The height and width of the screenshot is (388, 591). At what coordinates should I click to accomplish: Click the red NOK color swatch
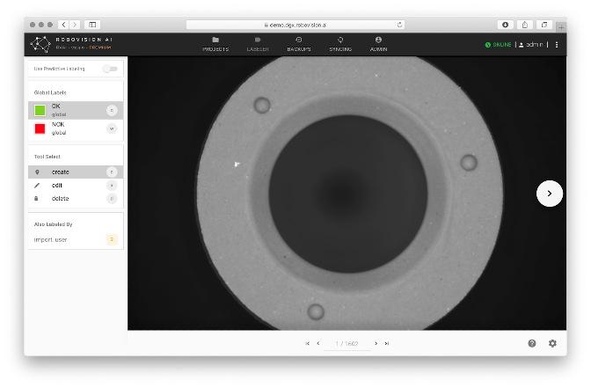click(x=40, y=129)
